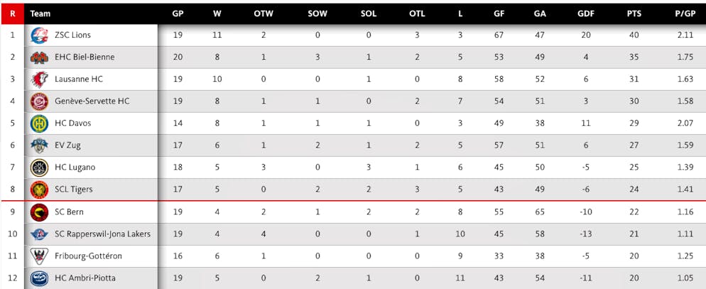Click the red R rank header

pos(13,13)
